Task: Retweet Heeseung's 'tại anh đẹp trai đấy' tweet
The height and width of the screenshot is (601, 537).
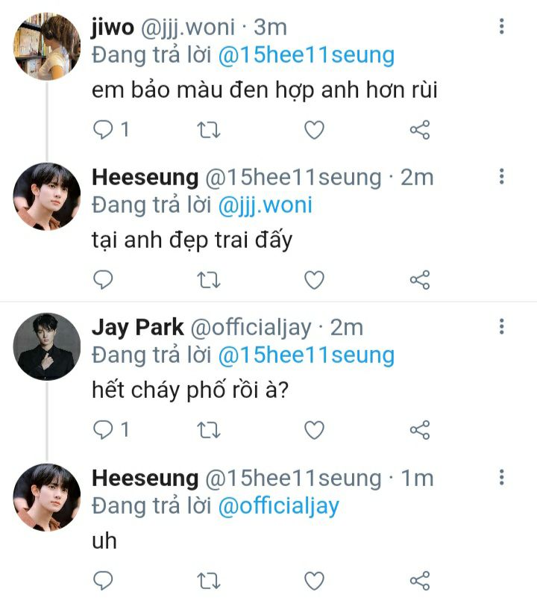Action: pyautogui.click(x=209, y=280)
